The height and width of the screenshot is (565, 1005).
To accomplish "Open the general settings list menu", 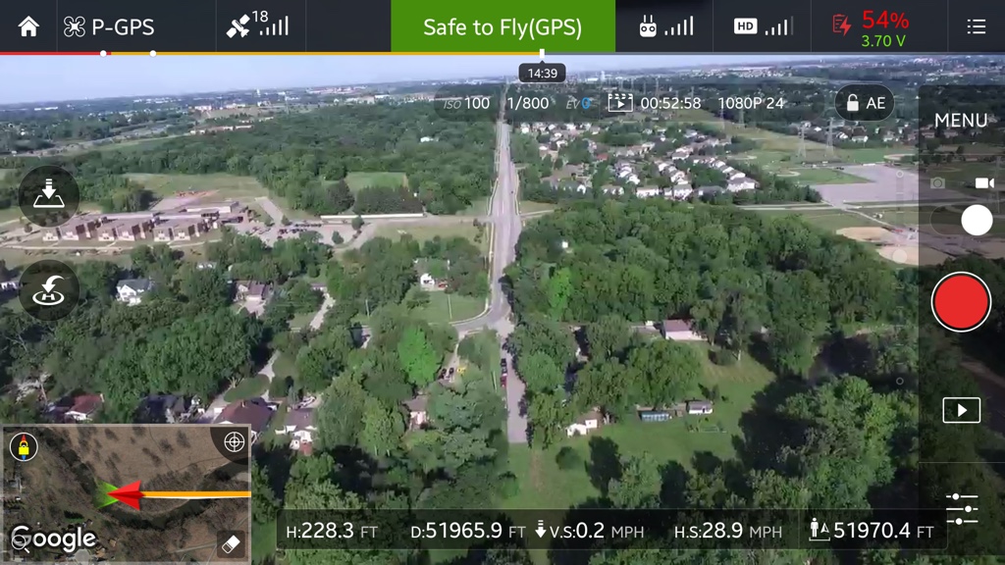I will pyautogui.click(x=977, y=26).
